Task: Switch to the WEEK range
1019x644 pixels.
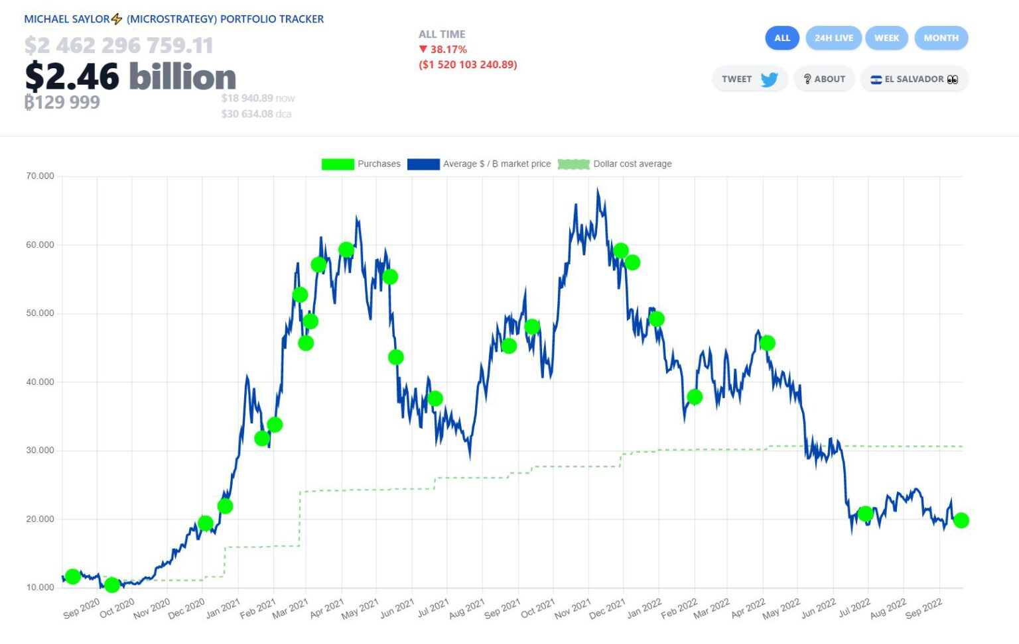Action: point(886,38)
